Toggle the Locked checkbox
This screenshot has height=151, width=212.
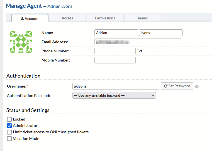pyautogui.click(x=9, y=119)
